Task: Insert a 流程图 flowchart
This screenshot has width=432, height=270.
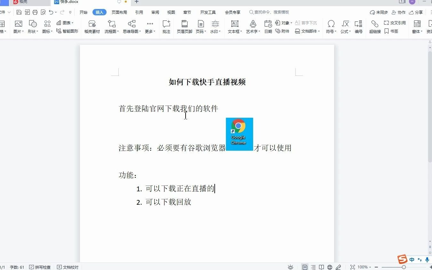Action: pyautogui.click(x=112, y=27)
